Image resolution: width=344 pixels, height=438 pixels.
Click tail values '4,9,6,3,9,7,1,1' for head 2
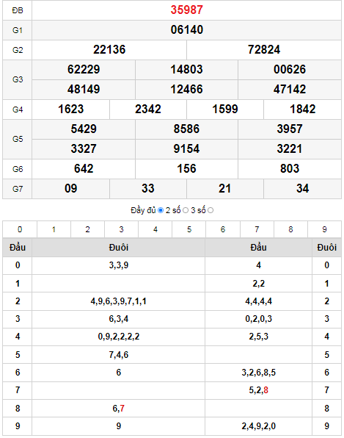(x=119, y=301)
